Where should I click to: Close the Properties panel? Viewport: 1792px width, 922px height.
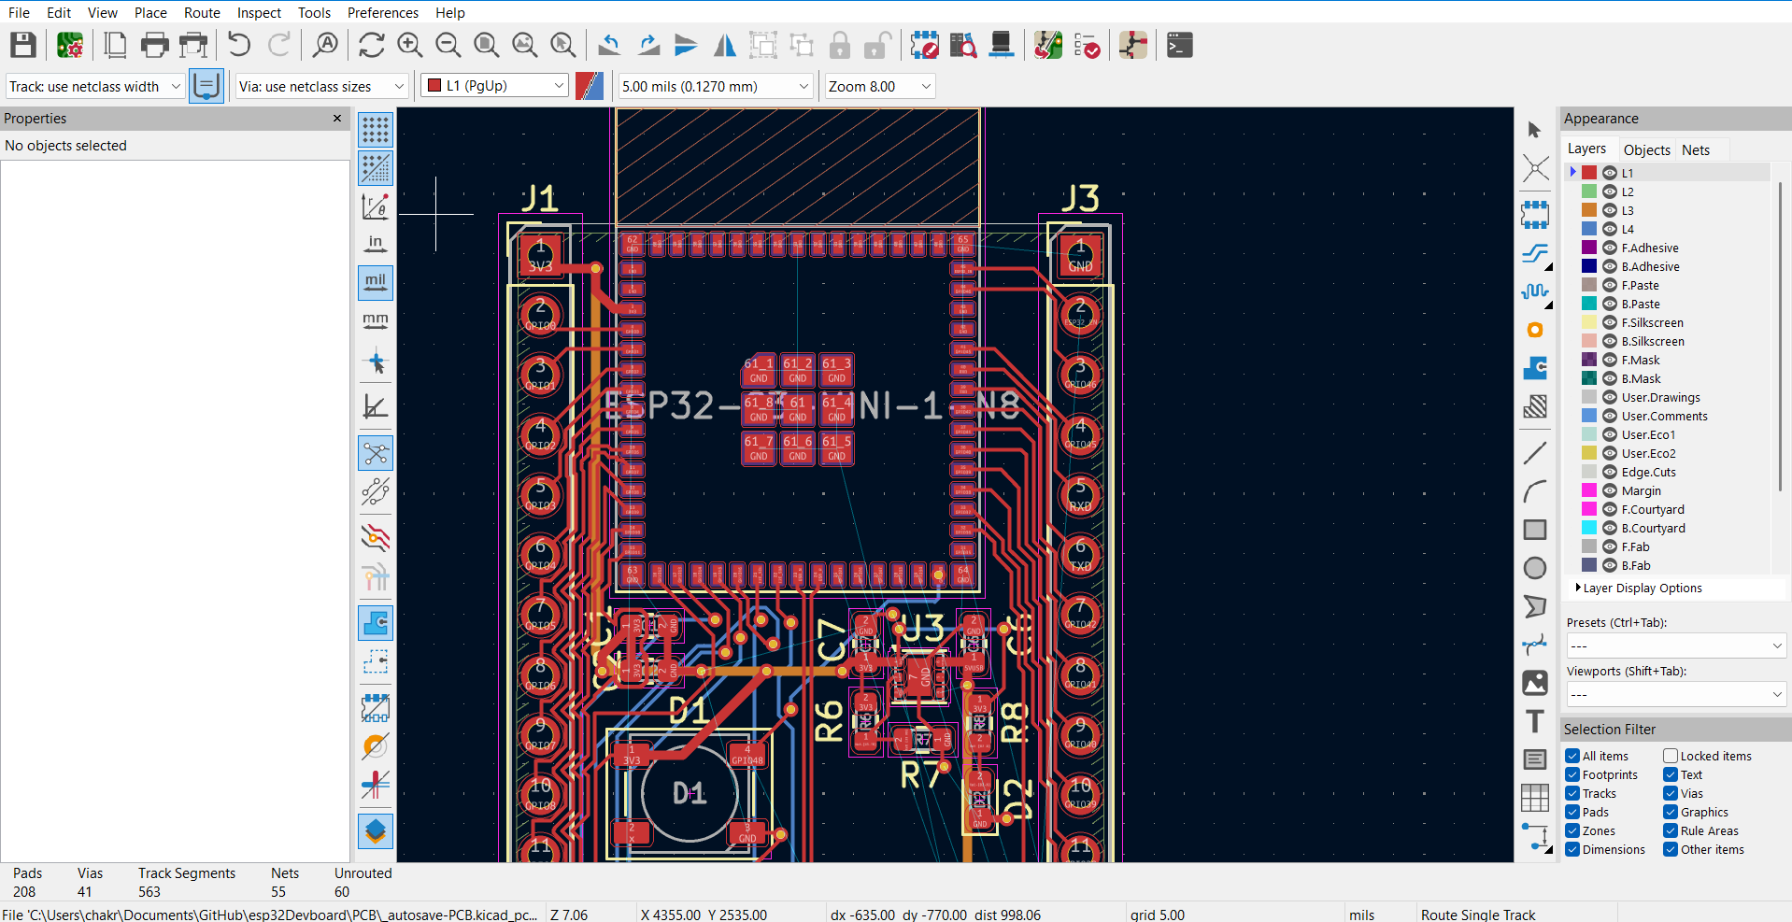pos(337,119)
